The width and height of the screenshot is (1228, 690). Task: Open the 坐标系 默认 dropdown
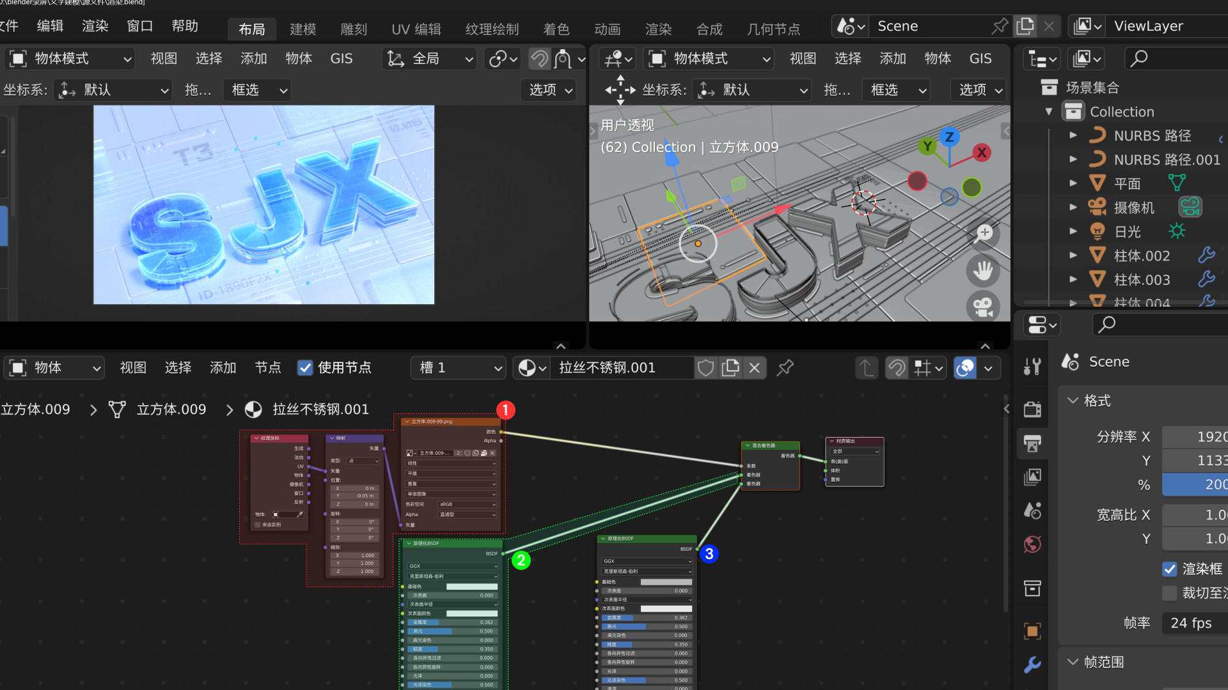coord(113,90)
